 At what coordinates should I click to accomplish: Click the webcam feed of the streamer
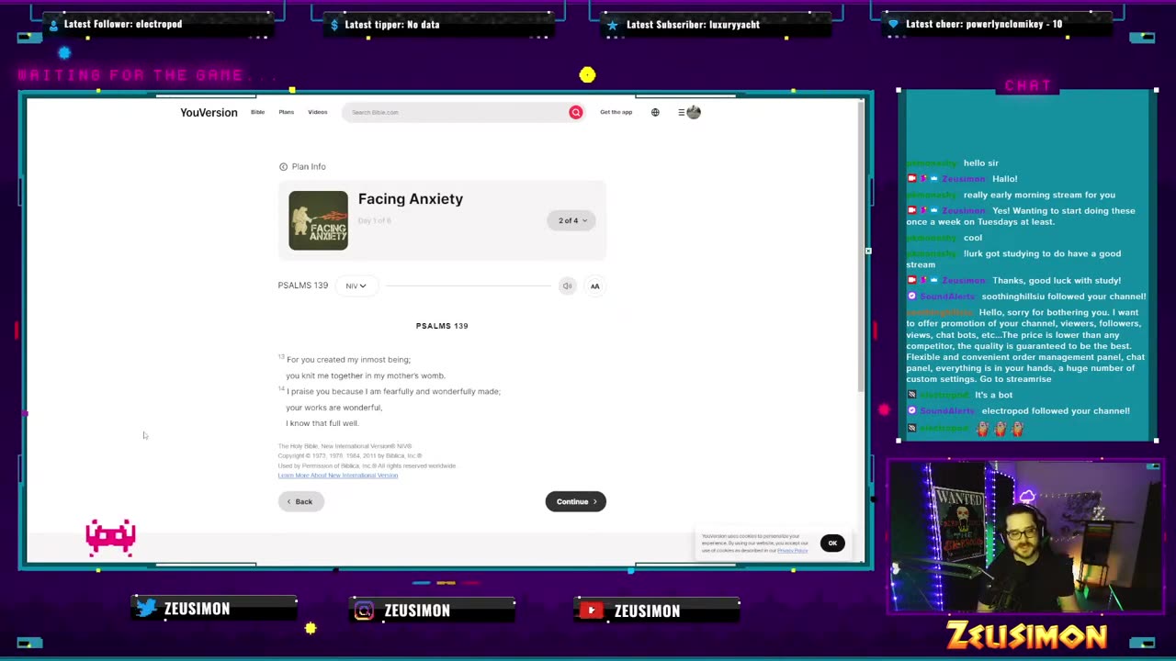1024,537
